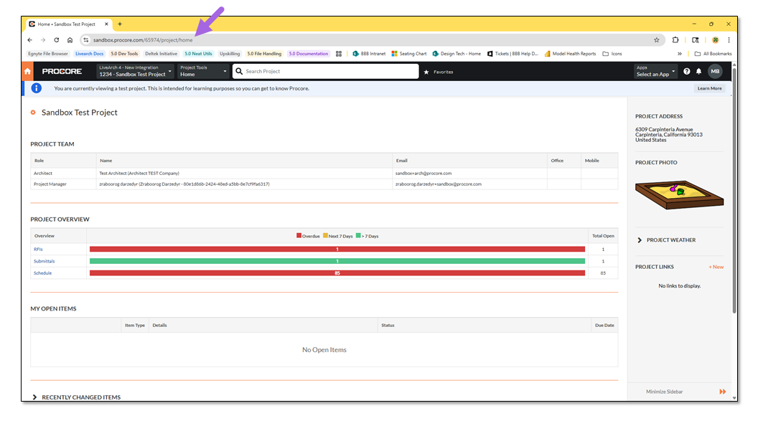Image resolution: width=758 pixels, height=426 pixels.
Task: Open the Submittals link in Project Overview
Action: click(44, 261)
